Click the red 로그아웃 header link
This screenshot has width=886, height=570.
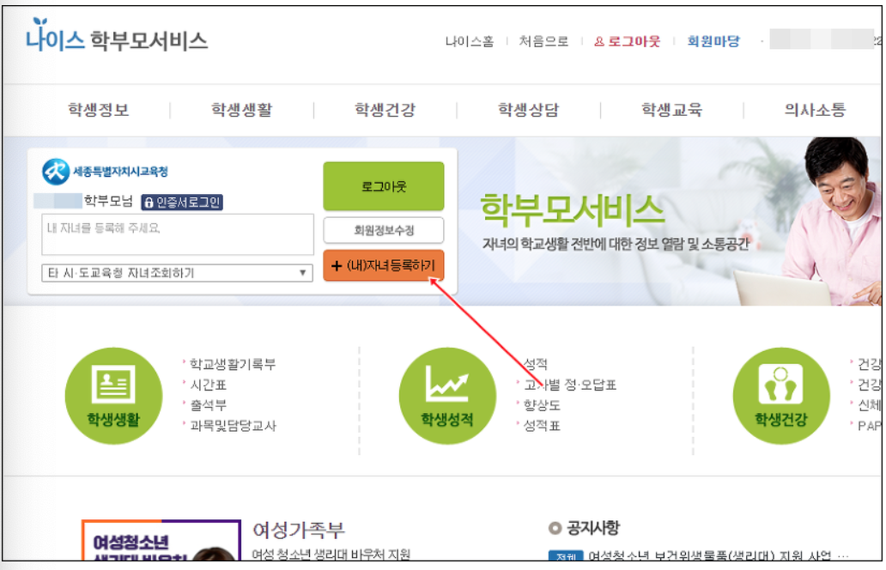pos(628,41)
